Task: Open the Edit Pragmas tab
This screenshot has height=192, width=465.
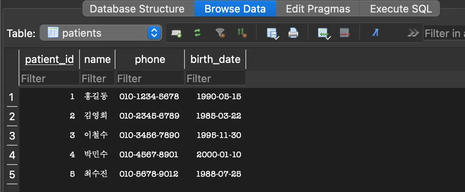Action: click(318, 9)
